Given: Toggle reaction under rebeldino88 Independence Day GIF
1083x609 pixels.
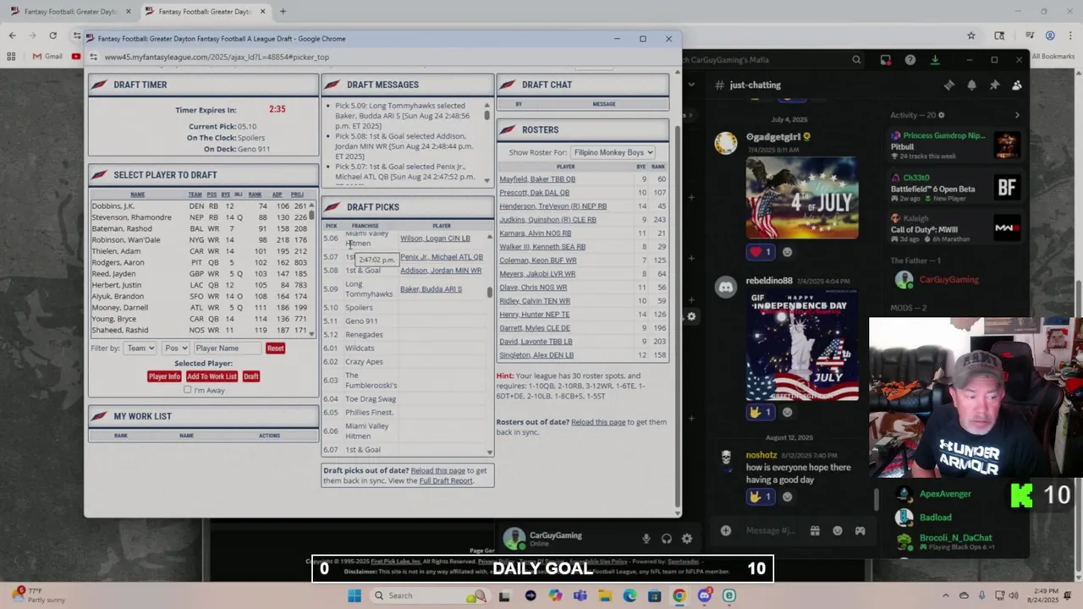Looking at the screenshot, I should 761,412.
